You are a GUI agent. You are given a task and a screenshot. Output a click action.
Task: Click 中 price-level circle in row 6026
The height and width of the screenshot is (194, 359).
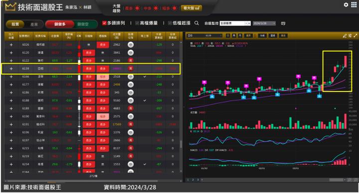(131, 45)
